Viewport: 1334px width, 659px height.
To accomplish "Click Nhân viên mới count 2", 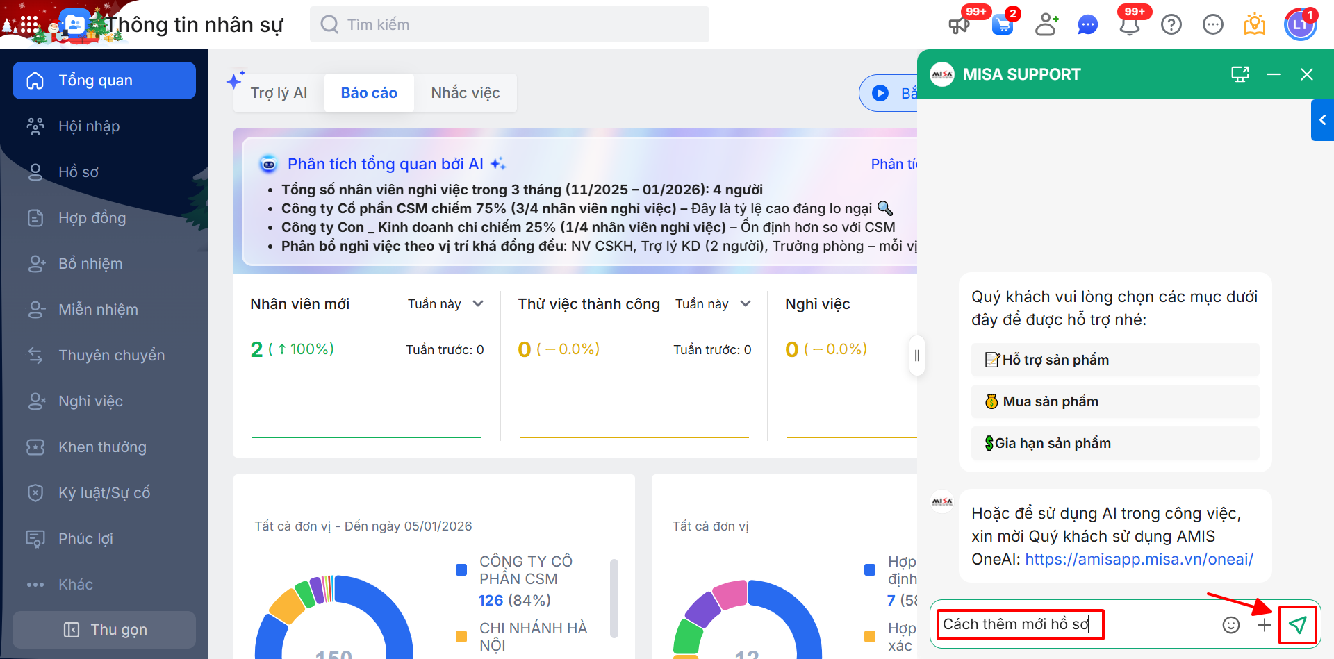I will click(256, 349).
